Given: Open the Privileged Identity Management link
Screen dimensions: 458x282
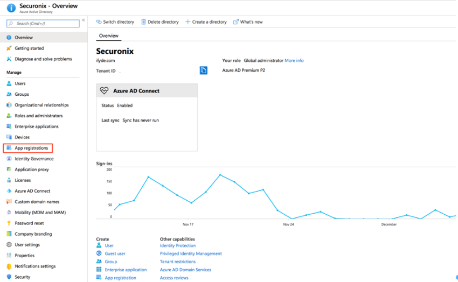Looking at the screenshot, I should [x=191, y=253].
